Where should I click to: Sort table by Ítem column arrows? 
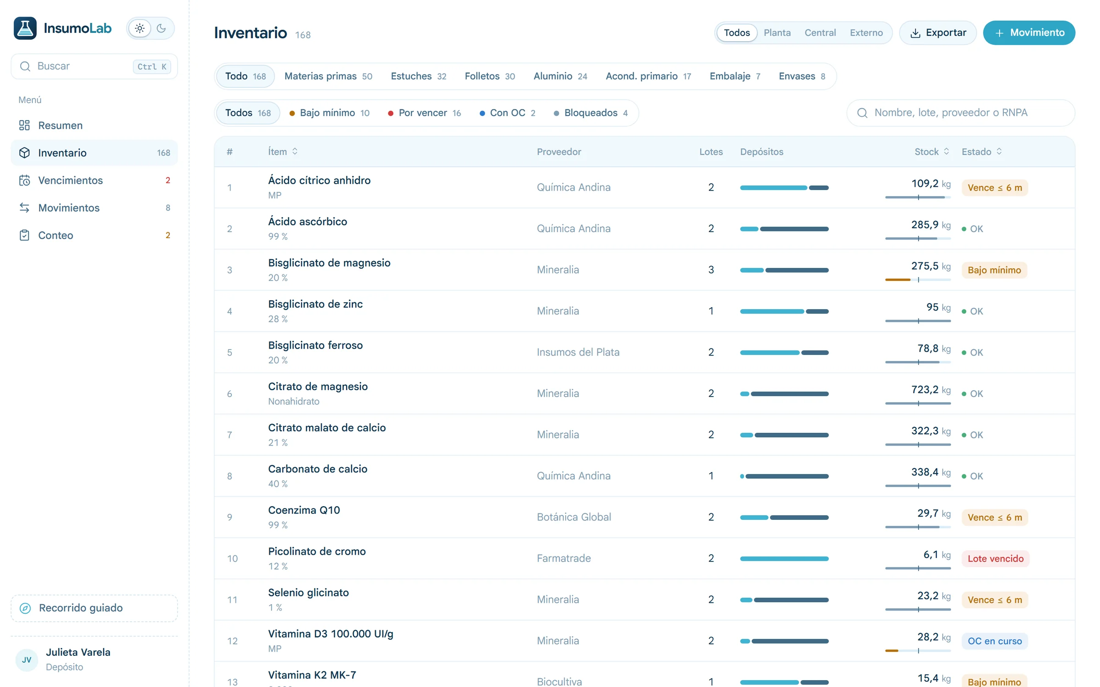[295, 151]
